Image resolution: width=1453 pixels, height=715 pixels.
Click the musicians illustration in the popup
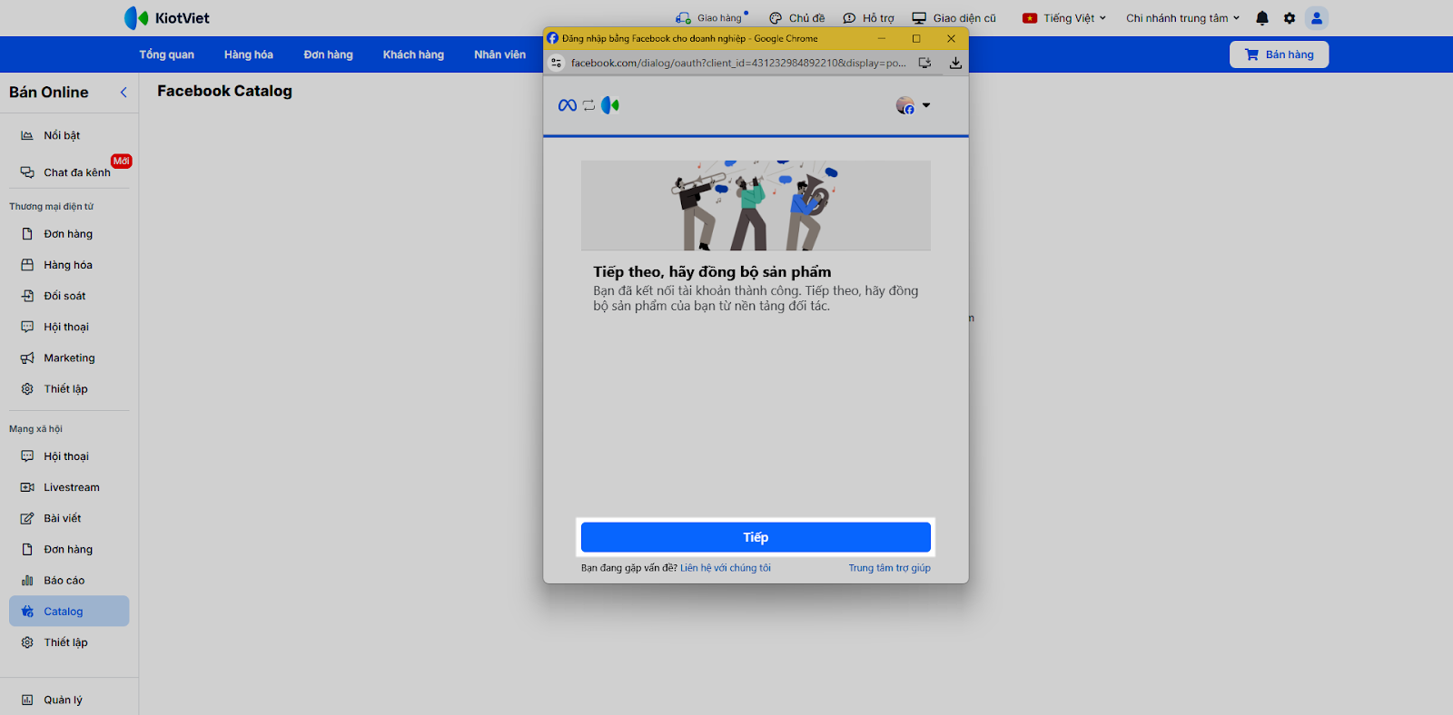pyautogui.click(x=756, y=205)
